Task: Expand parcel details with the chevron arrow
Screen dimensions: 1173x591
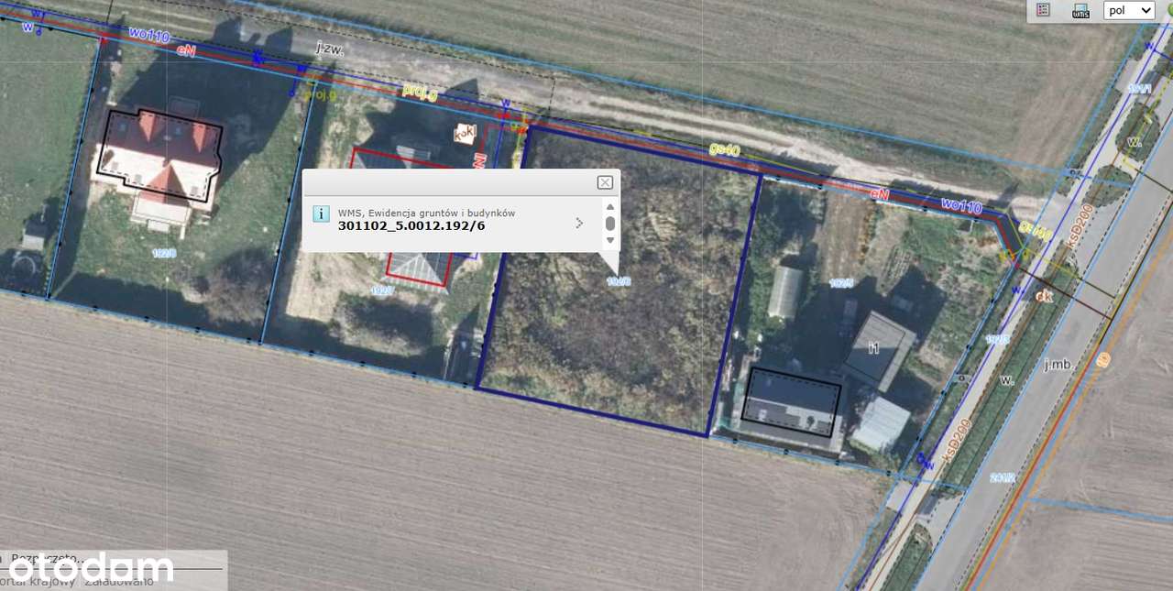Action: click(x=579, y=223)
